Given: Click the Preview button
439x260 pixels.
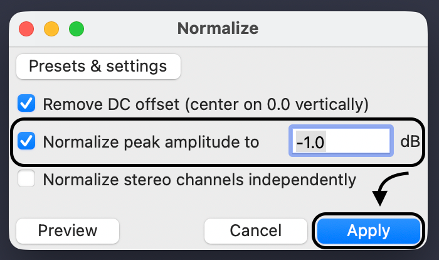Looking at the screenshot, I should [x=67, y=231].
